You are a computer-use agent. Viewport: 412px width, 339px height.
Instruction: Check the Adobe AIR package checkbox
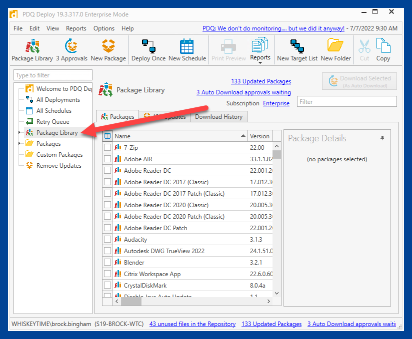pos(107,159)
